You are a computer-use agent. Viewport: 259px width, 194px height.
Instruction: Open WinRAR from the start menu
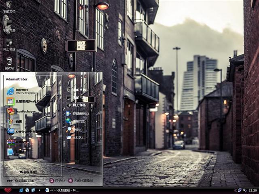(x=17, y=142)
